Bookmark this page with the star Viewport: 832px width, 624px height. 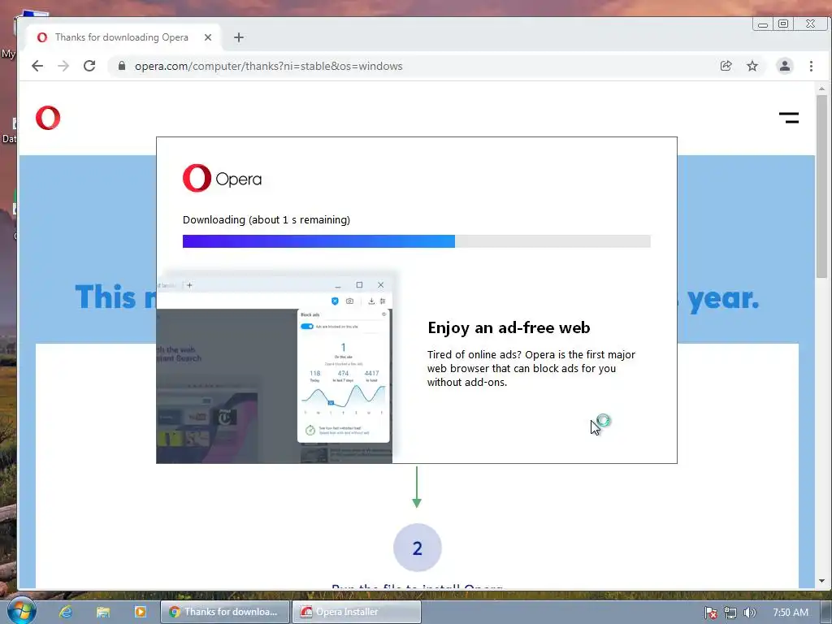pos(752,66)
